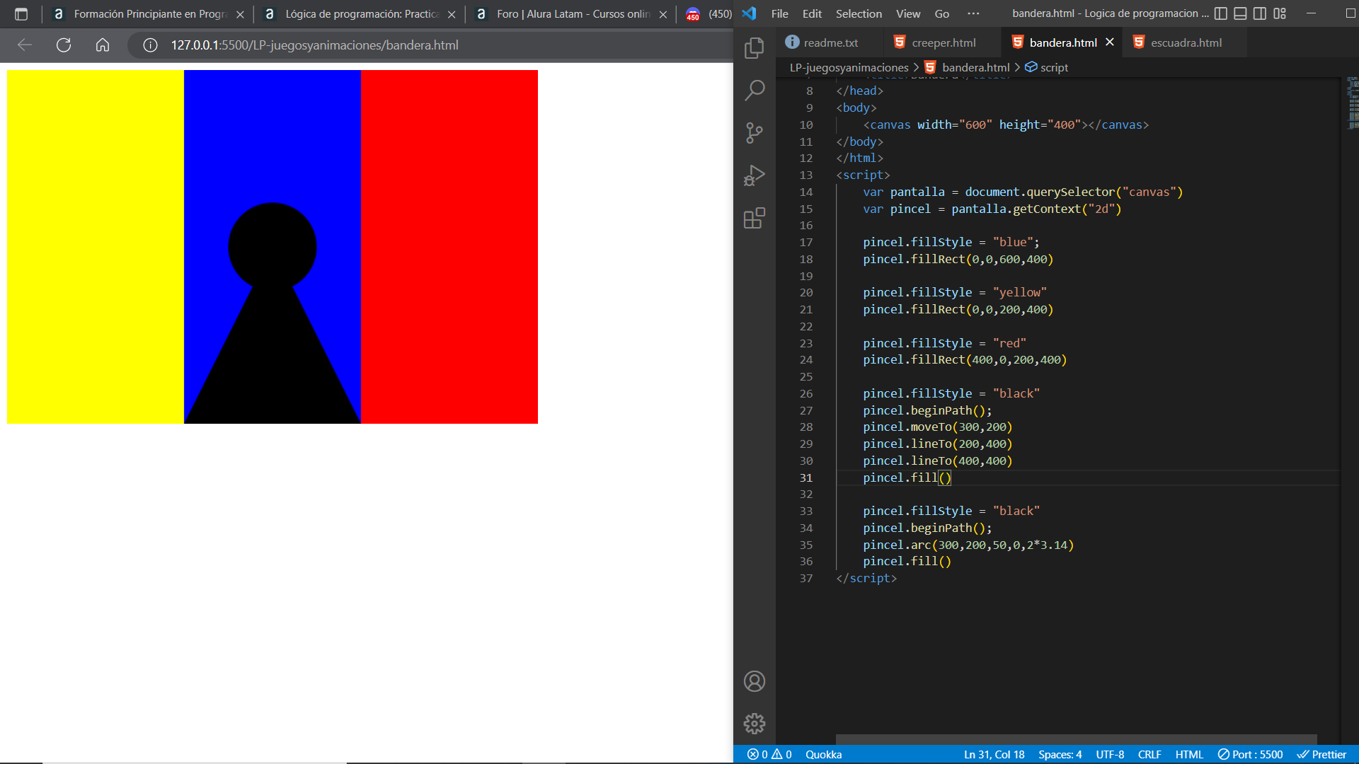This screenshot has height=764, width=1359.
Task: Open the File menu
Action: tap(779, 13)
